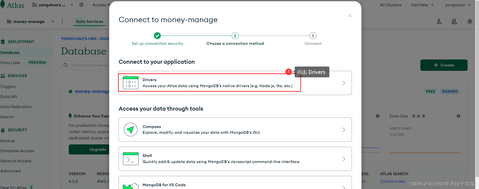Image resolution: width=479 pixels, height=189 pixels.
Task: Open notifications bell icon
Action: click(x=470, y=22)
